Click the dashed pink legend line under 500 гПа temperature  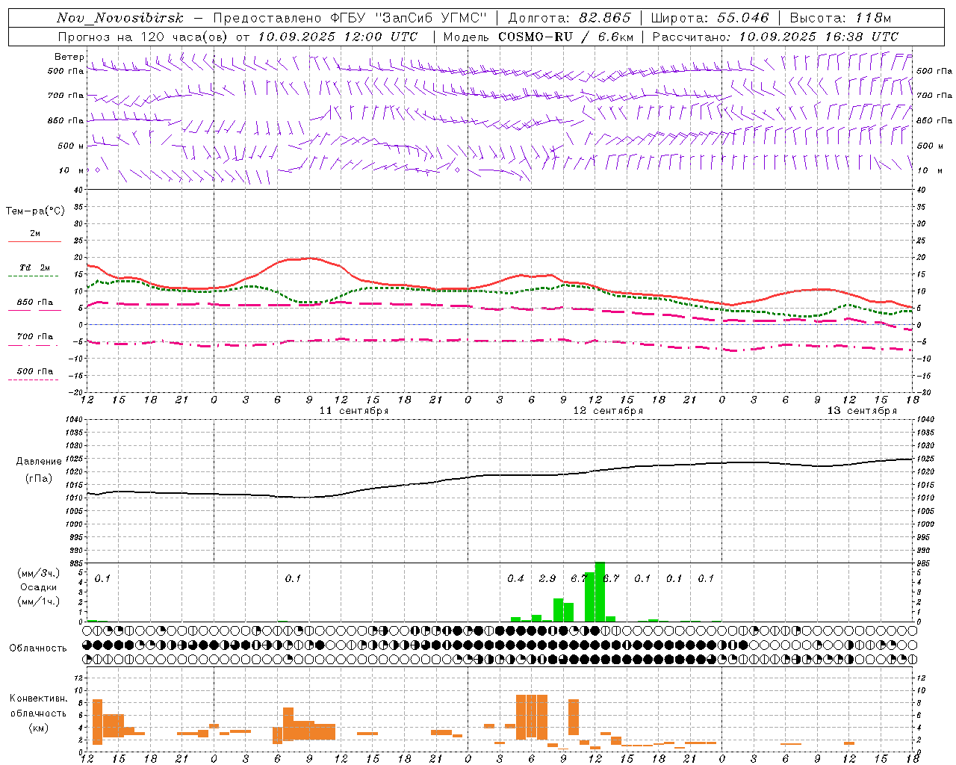[x=33, y=380]
